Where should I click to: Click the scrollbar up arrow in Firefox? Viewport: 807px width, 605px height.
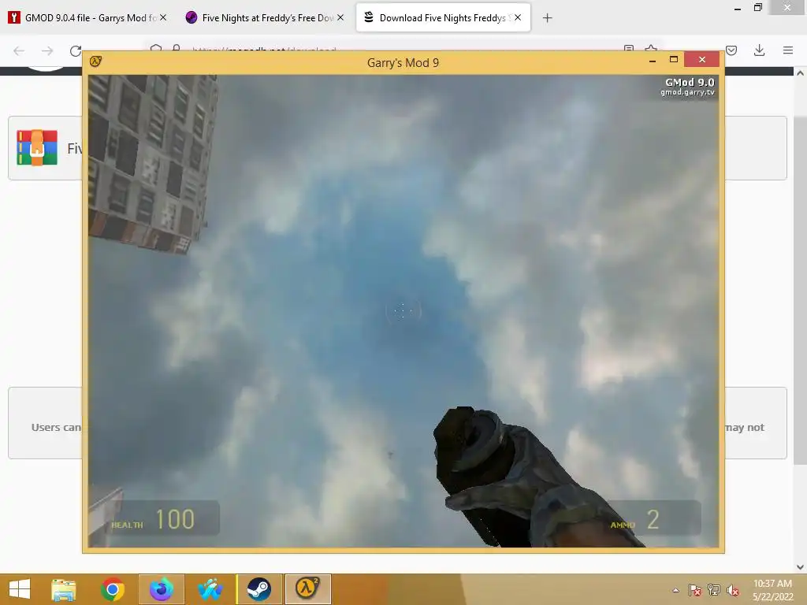(x=800, y=73)
